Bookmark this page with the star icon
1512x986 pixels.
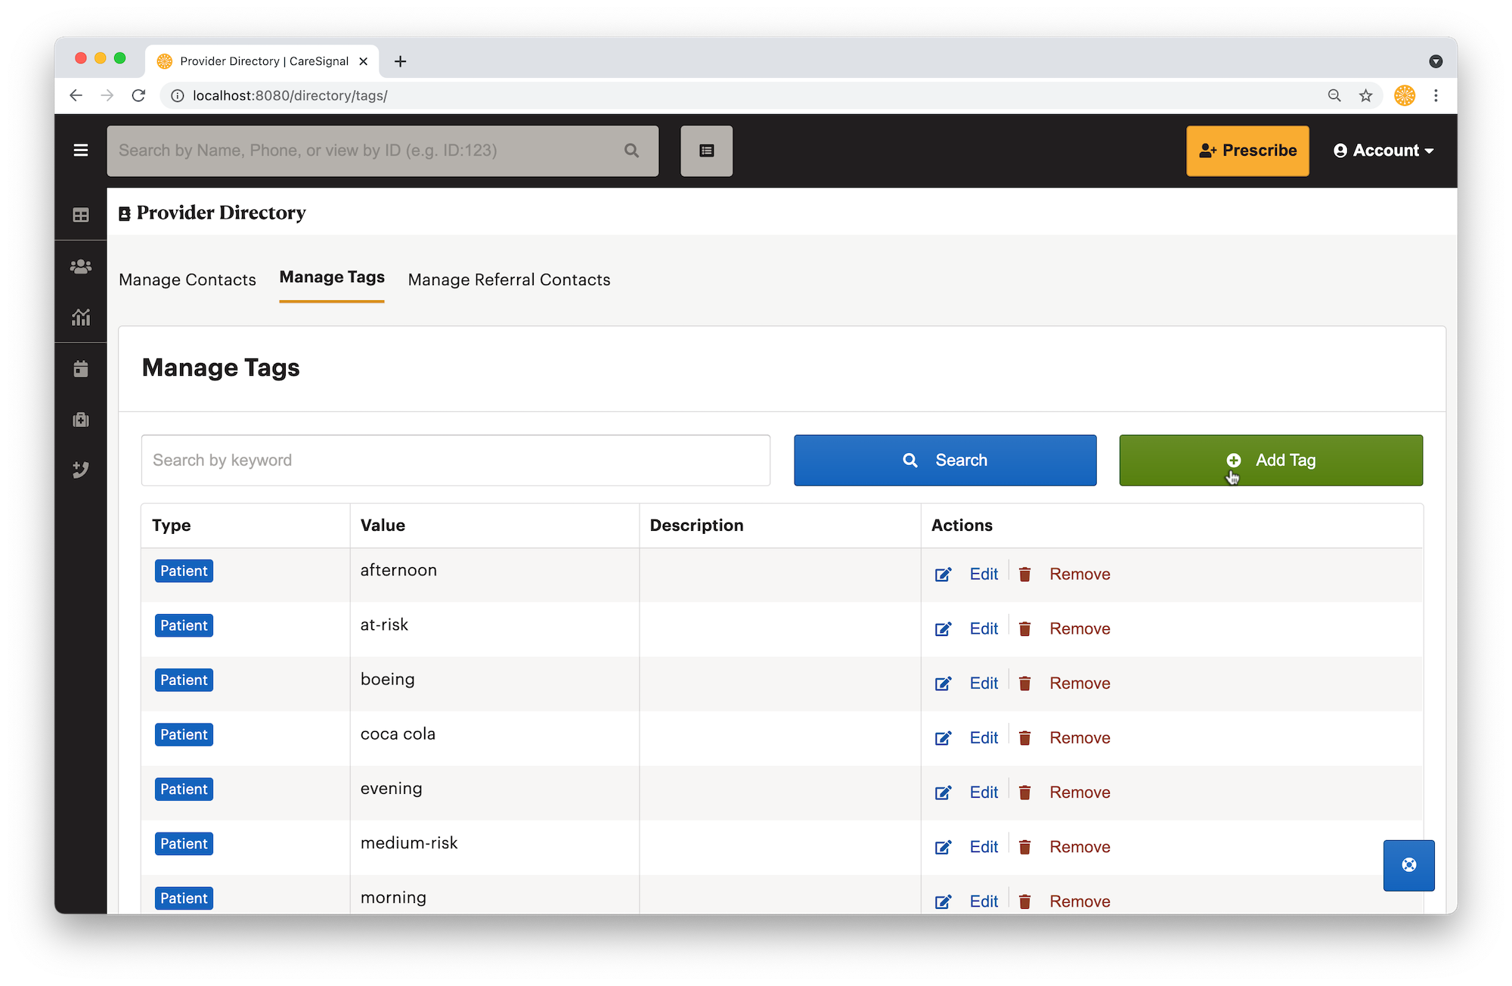click(1365, 95)
